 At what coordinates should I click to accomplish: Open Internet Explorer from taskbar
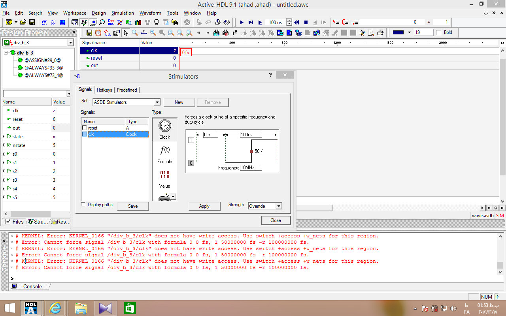pyautogui.click(x=55, y=308)
